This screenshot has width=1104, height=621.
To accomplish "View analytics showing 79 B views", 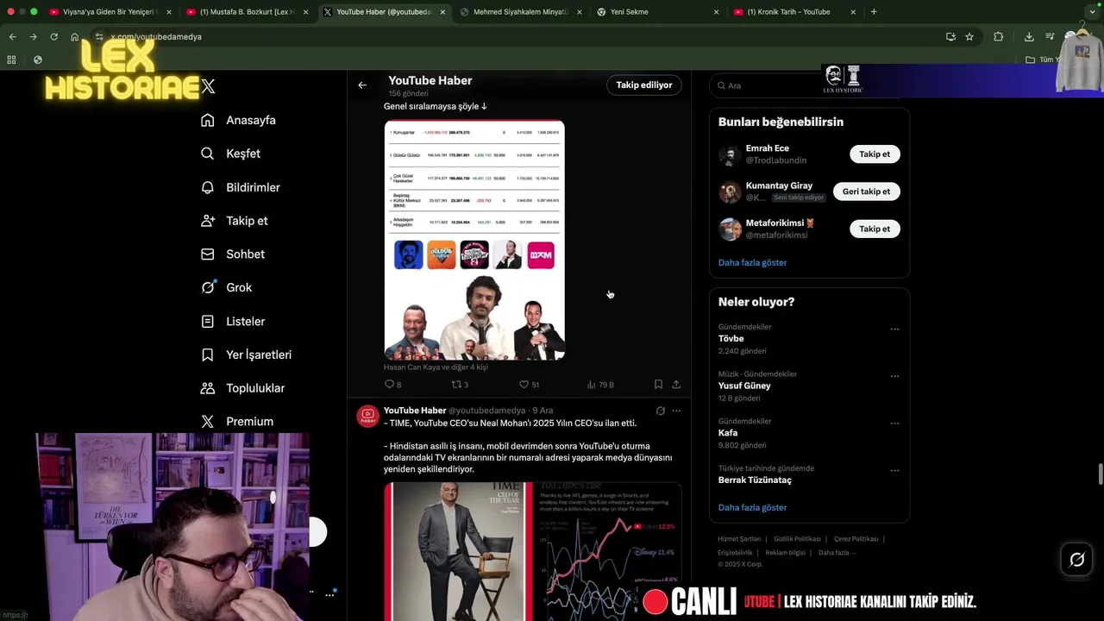I will [600, 384].
